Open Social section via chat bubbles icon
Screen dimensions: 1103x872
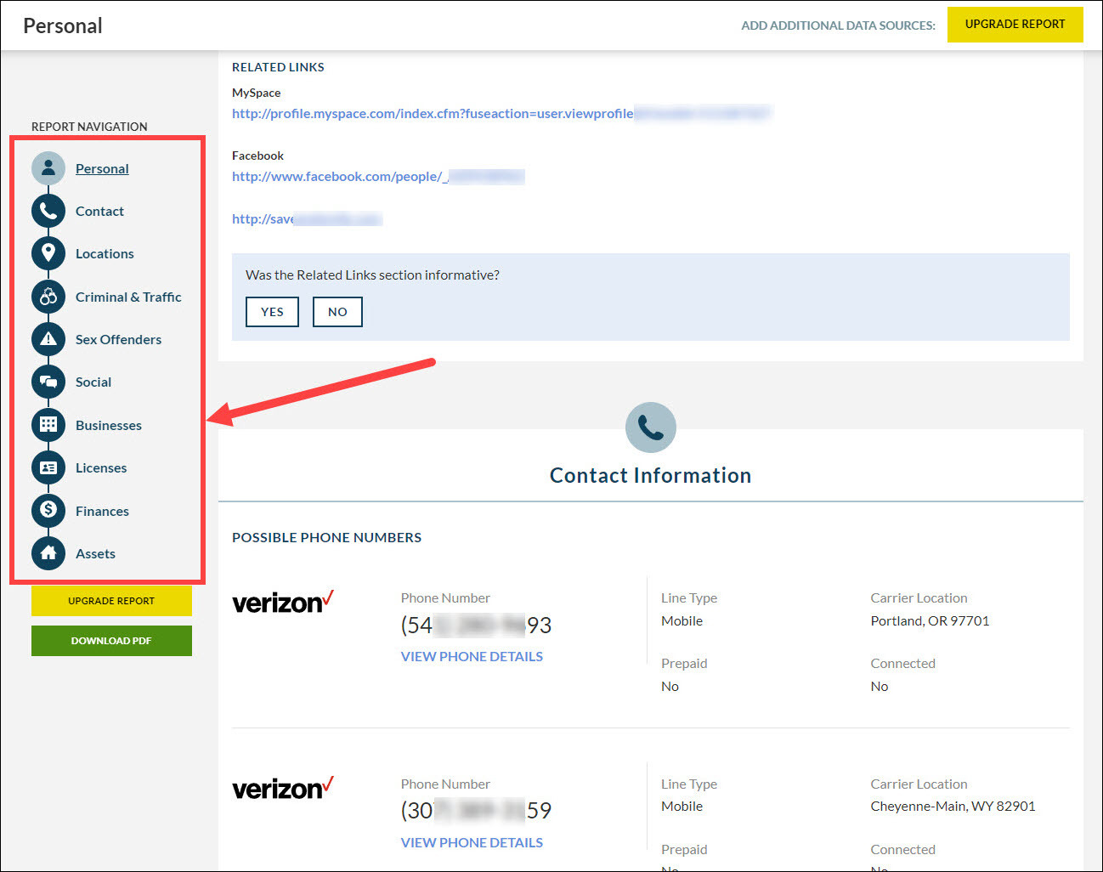point(48,382)
